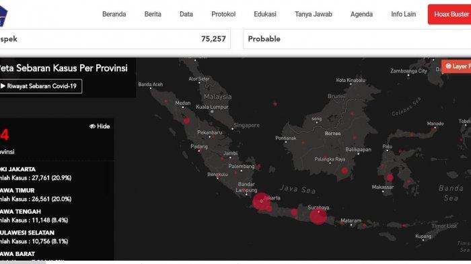This screenshot has height=264, width=471.
Task: Click Jumlah Kasus 10,756 (8.1%) value
Action: 34,241
